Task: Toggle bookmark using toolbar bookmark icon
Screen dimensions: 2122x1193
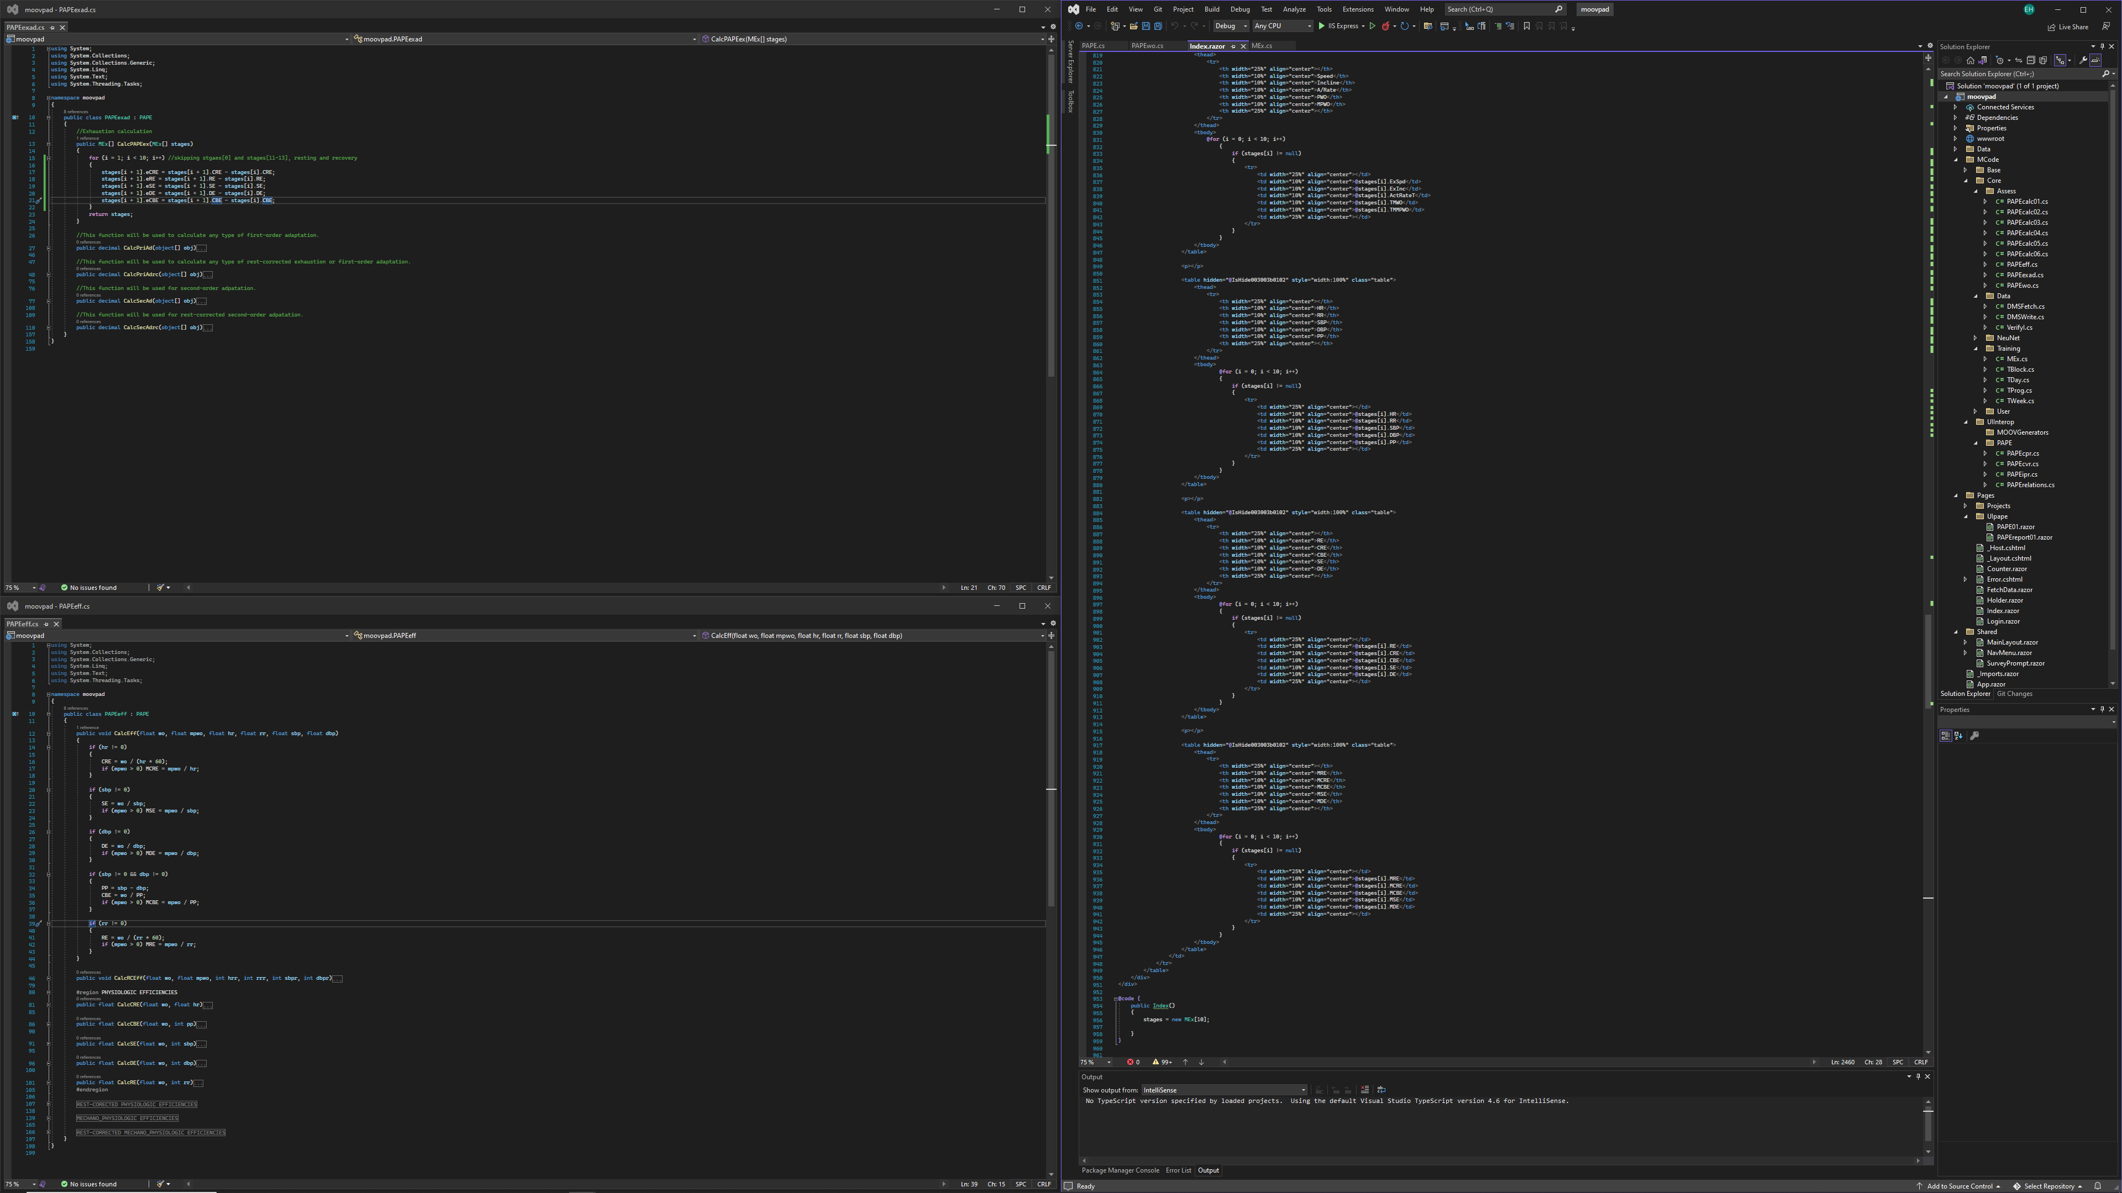Action: [x=1526, y=27]
